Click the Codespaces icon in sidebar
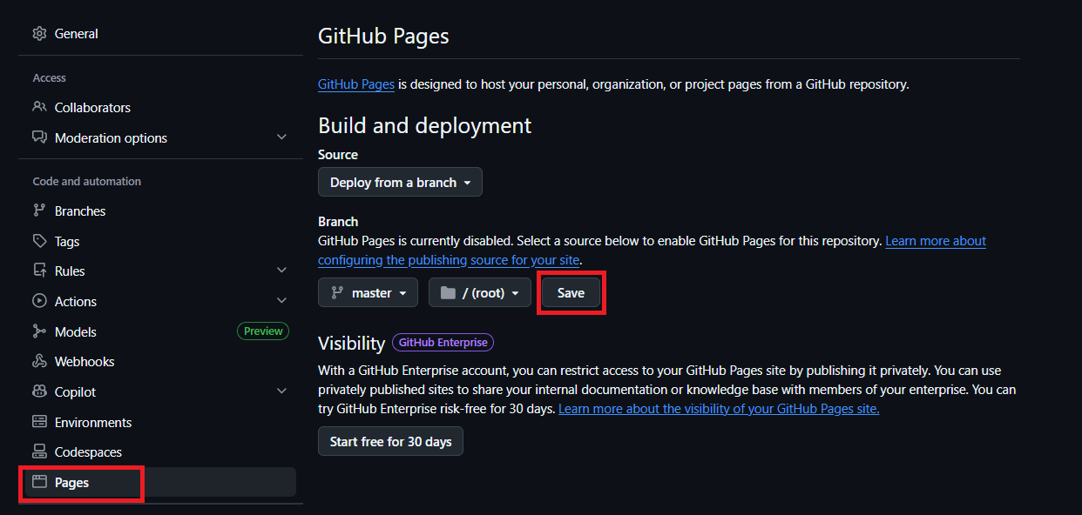 coord(39,451)
